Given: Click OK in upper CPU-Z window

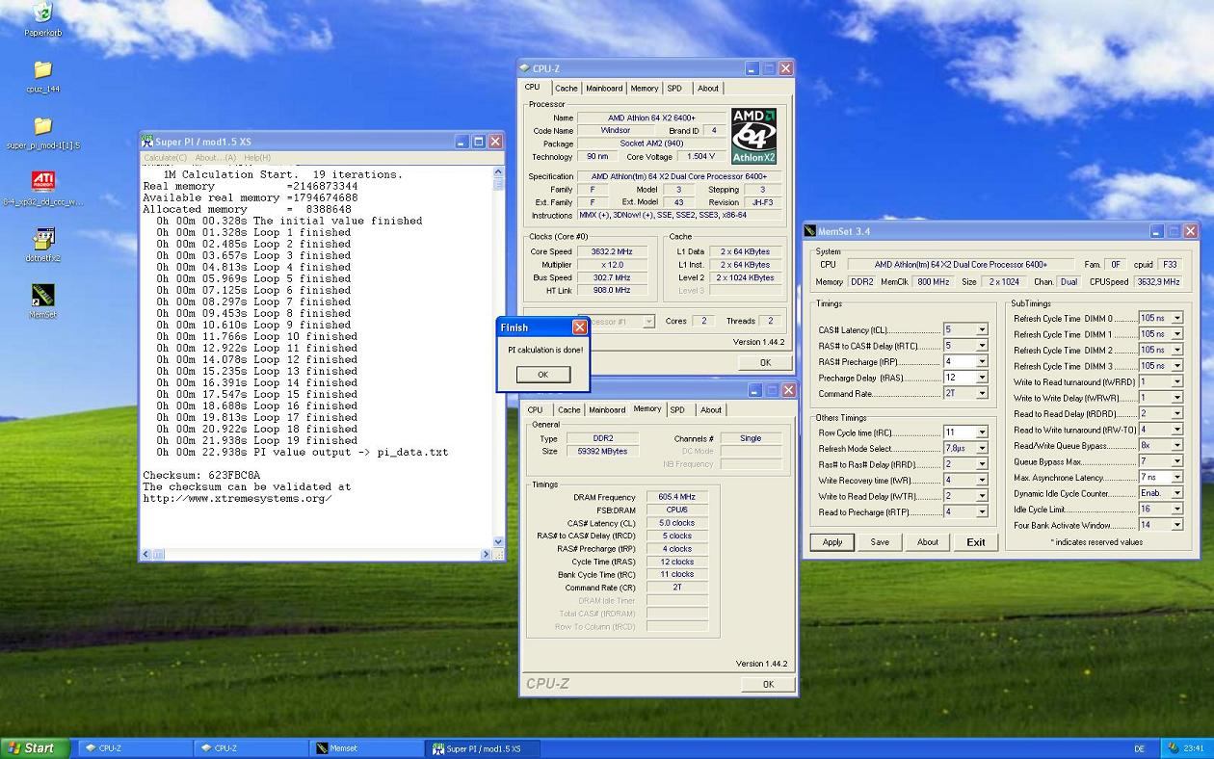Looking at the screenshot, I should (765, 362).
